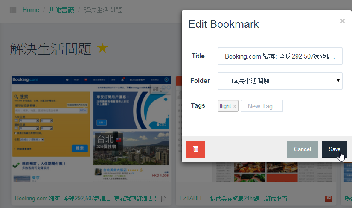Viewport: 352px width, 208px height.
Task: Click the red EZ favicon on the EZTABLE card
Action: click(x=329, y=199)
